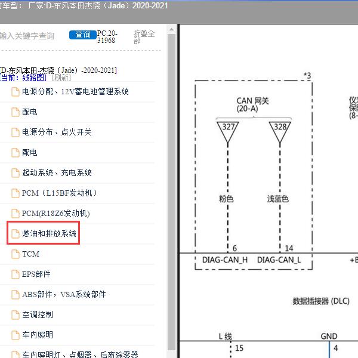Open PCM(R18Z6发动机) entry
The width and height of the screenshot is (358, 358).
tap(55, 214)
